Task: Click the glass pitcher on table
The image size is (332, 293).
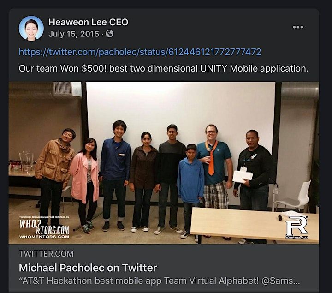Action: pos(27,162)
